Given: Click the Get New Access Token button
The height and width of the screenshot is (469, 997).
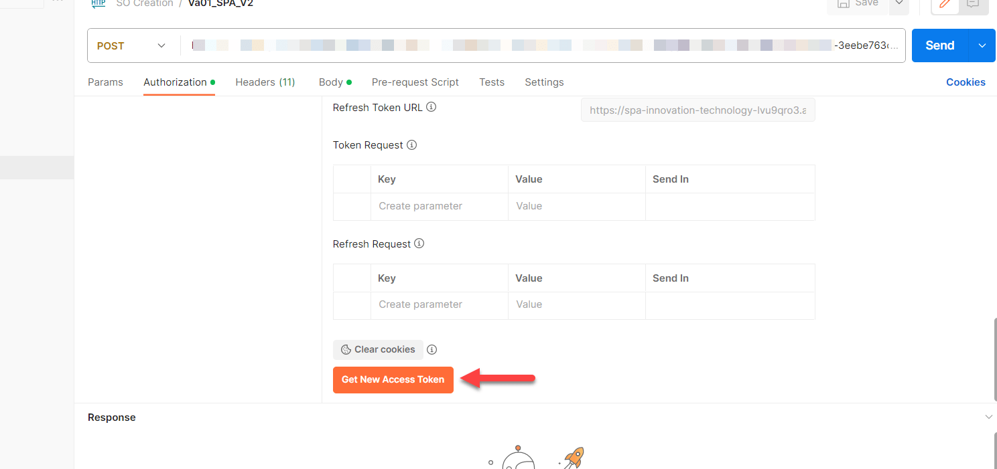Looking at the screenshot, I should (x=393, y=379).
